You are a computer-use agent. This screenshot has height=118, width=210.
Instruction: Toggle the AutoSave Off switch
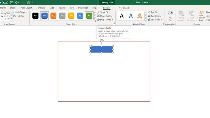click(x=5, y=2)
